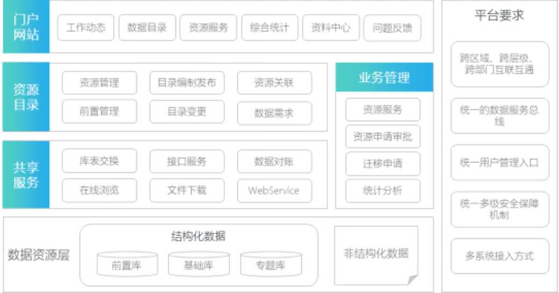Select the 数据目录 box
Screen dimensions: 559x293
coord(147,27)
